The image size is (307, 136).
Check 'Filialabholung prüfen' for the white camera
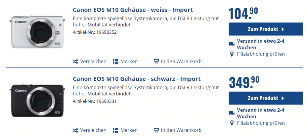point(261,54)
